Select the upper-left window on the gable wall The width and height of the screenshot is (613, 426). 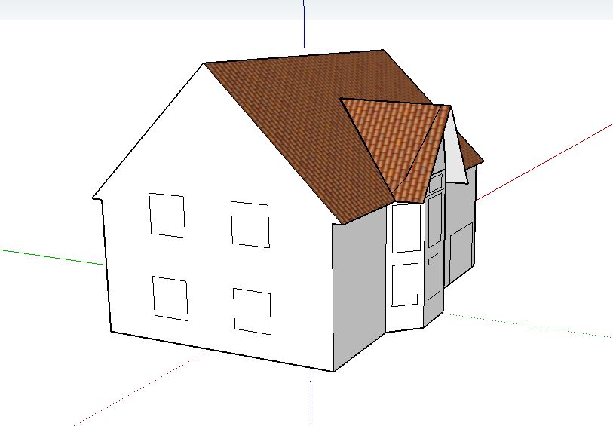pos(167,216)
